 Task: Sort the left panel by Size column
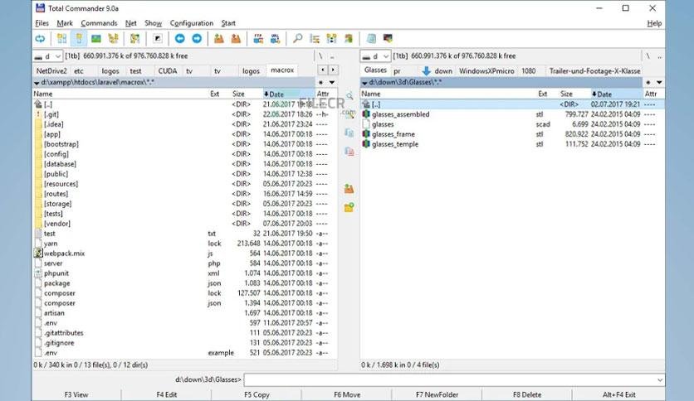click(238, 94)
